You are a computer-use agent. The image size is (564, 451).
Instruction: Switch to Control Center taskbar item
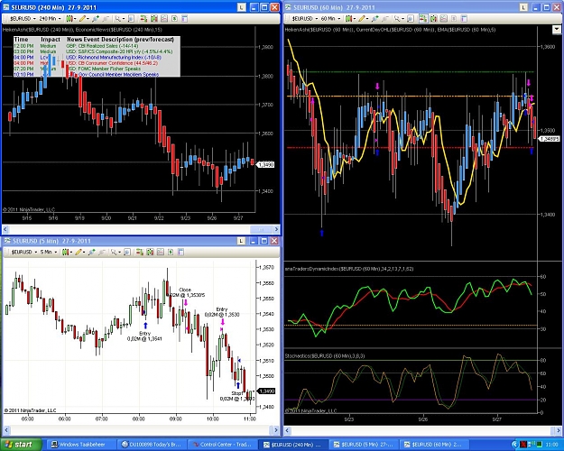(x=222, y=445)
